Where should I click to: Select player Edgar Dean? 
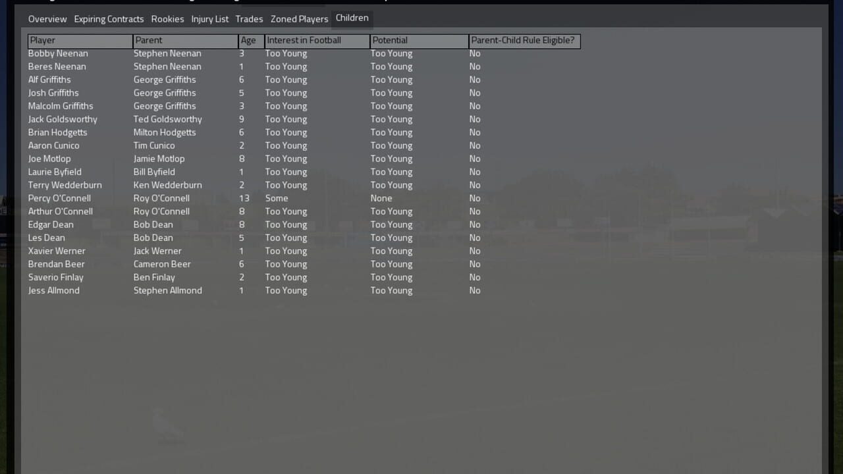tap(51, 224)
